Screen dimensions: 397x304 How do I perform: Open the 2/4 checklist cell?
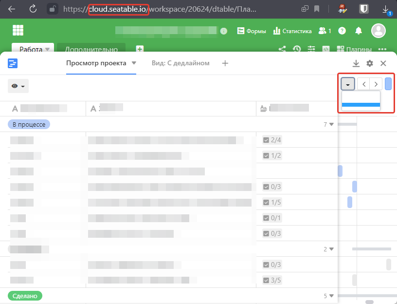click(272, 140)
